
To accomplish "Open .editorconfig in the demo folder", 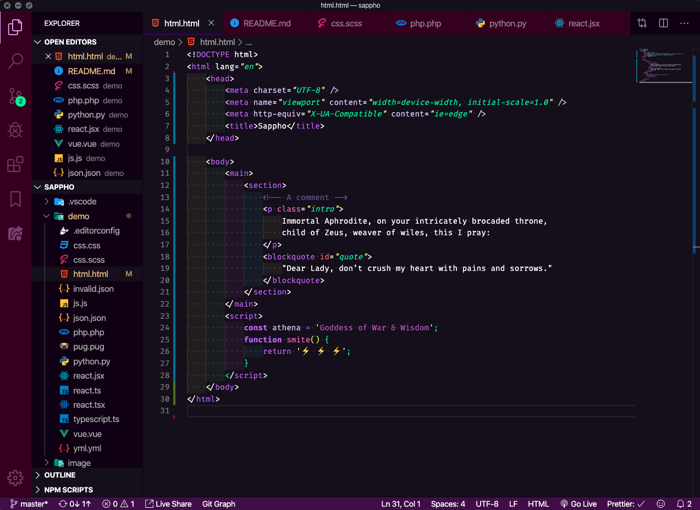I will click(87, 231).
